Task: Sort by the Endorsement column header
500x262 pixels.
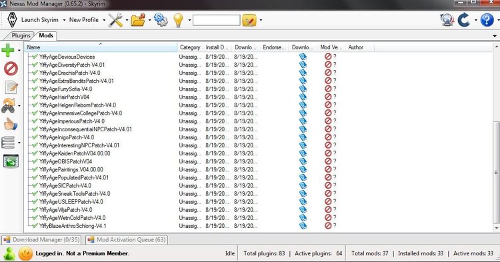Action: [x=274, y=47]
